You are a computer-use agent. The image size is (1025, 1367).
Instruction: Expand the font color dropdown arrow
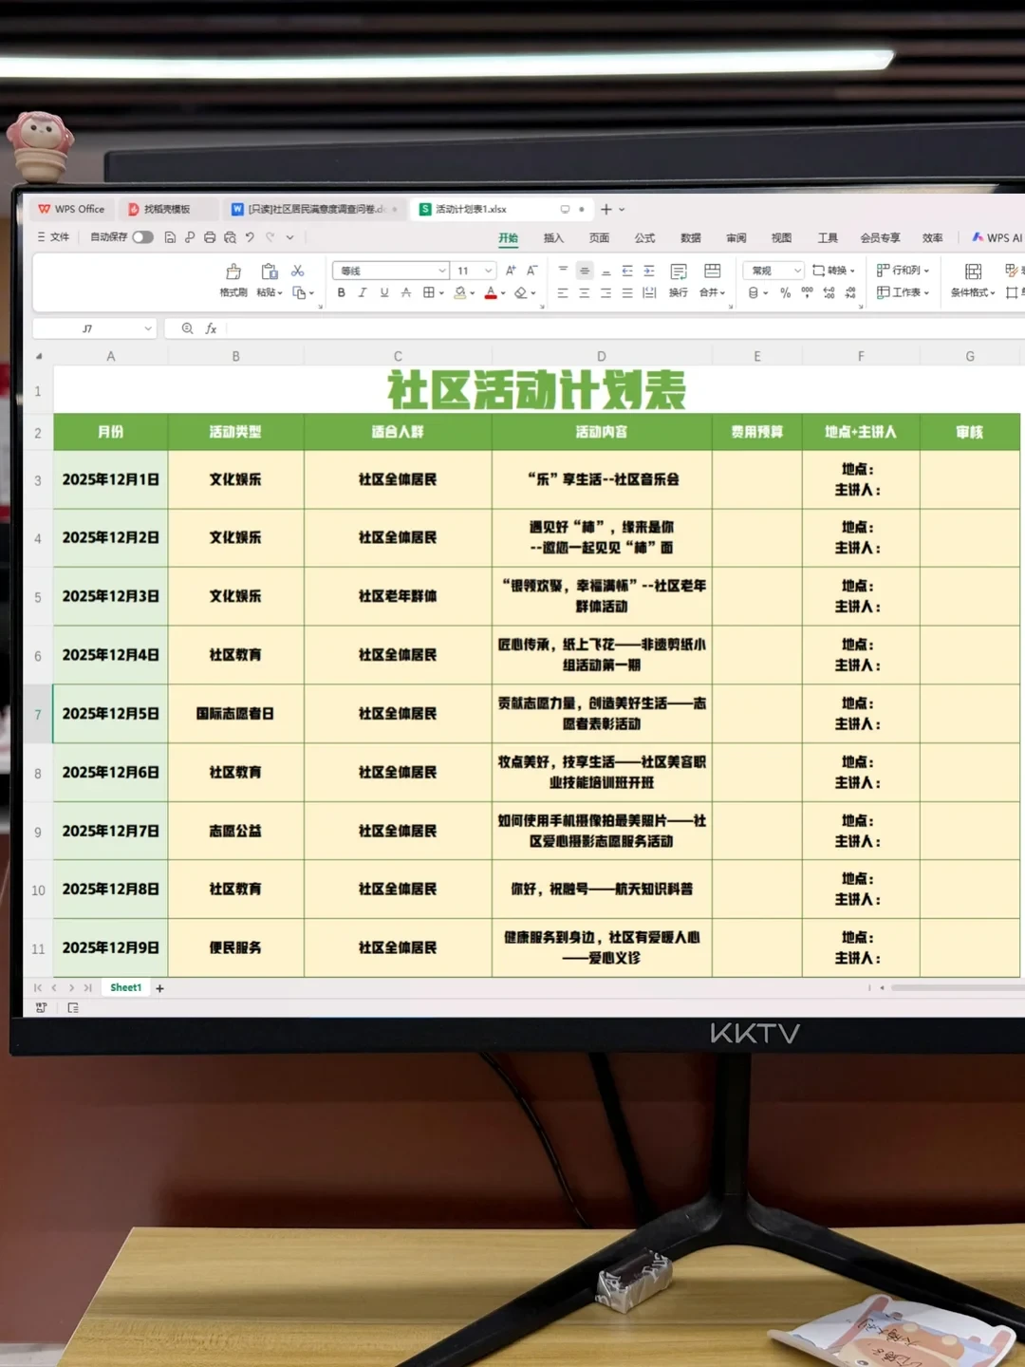click(503, 292)
